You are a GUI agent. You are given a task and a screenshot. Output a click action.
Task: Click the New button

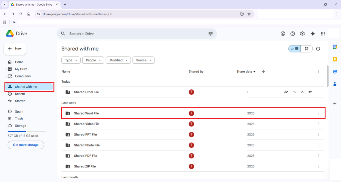(15, 48)
